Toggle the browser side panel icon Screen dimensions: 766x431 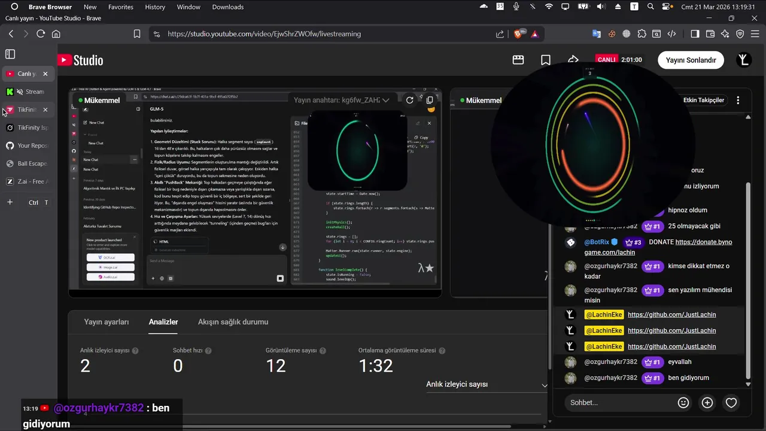(695, 34)
